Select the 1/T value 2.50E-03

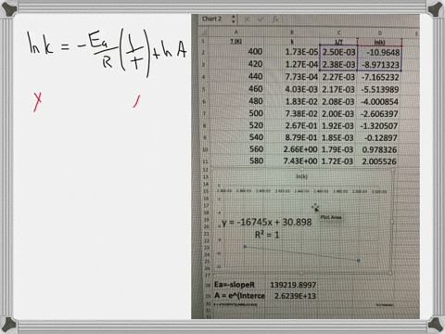coord(338,52)
